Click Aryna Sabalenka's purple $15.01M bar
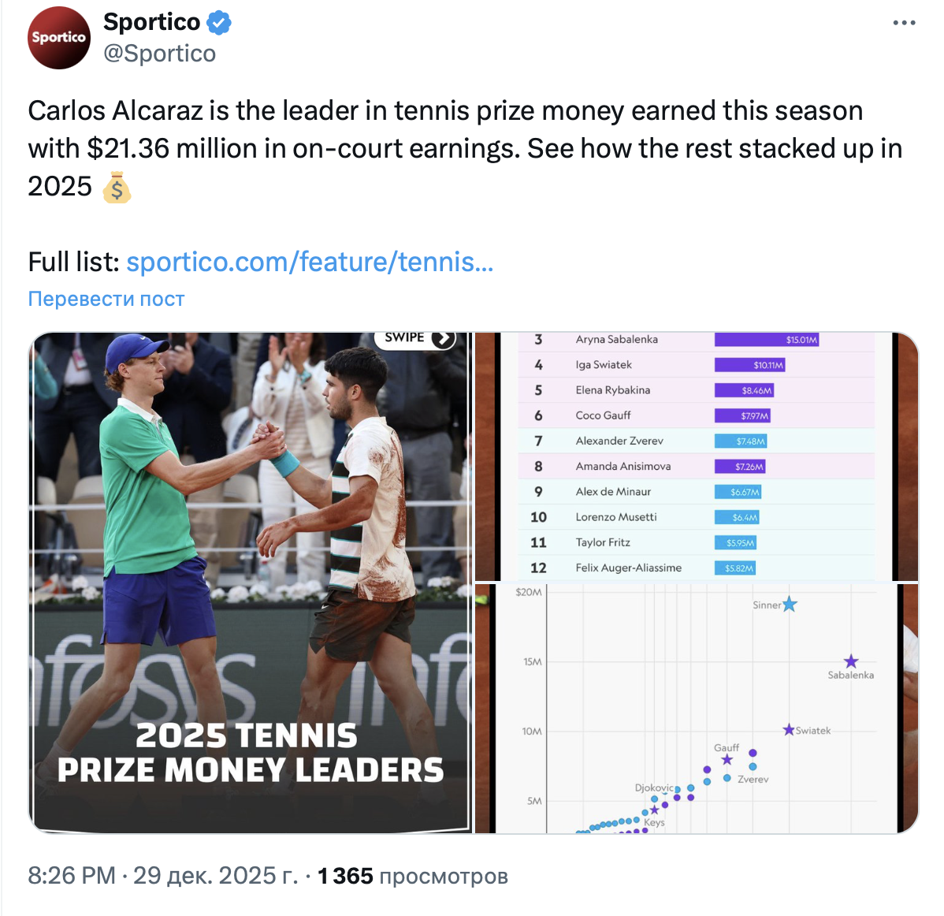Viewport: 944px width, 916px height. (766, 340)
